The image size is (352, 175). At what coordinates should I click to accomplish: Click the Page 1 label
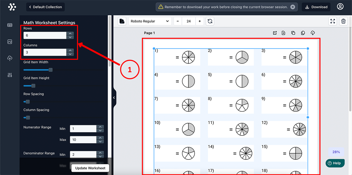(149, 33)
